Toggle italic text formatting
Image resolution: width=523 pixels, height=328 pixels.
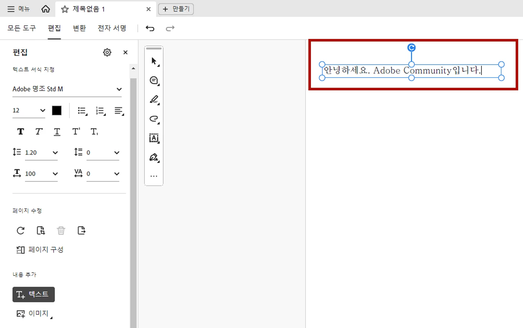click(39, 131)
